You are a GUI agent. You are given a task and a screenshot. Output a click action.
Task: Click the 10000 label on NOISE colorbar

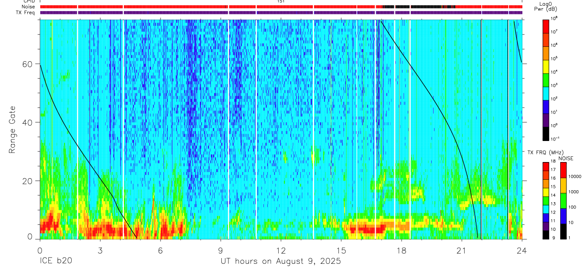click(x=575, y=177)
